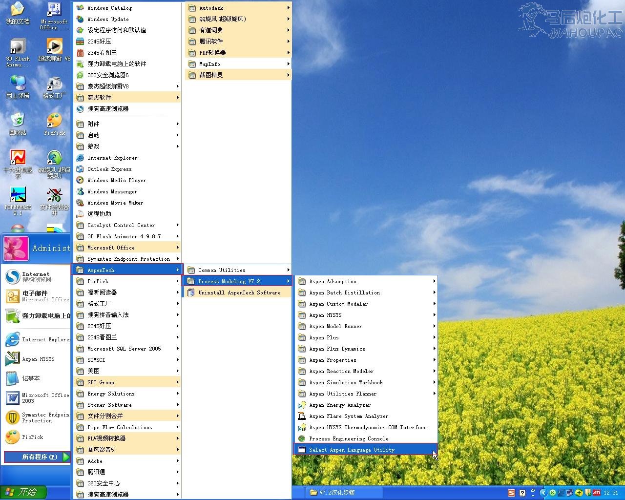Screen dimensions: 625x500
Task: Open Symantec Endpoint Protection start entry
Action: pyautogui.click(x=36, y=417)
